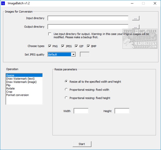The height and width of the screenshot is (150, 161).
Task: Select Draw Watermark (image) operation
Action: (x=24, y=82)
